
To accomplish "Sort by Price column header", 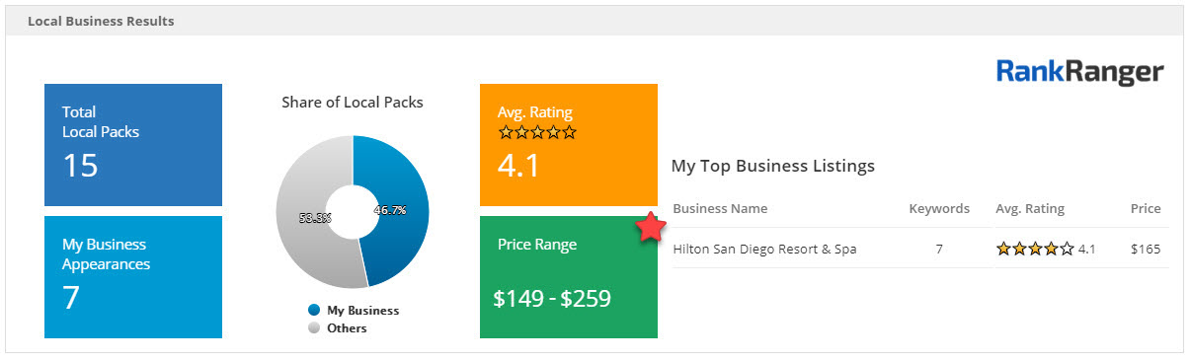I will coord(1146,209).
